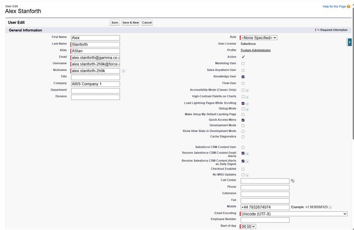Click info icon beside Mobile example text
The image size is (354, 230).
[330, 207]
